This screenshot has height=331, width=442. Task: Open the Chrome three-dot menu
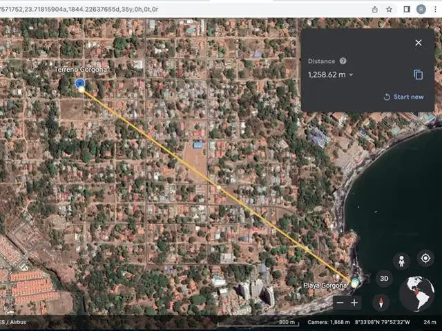[x=435, y=9]
